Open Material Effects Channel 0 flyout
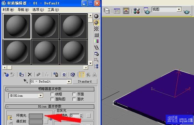The height and width of the screenshot is (125, 194). click(x=64, y=74)
